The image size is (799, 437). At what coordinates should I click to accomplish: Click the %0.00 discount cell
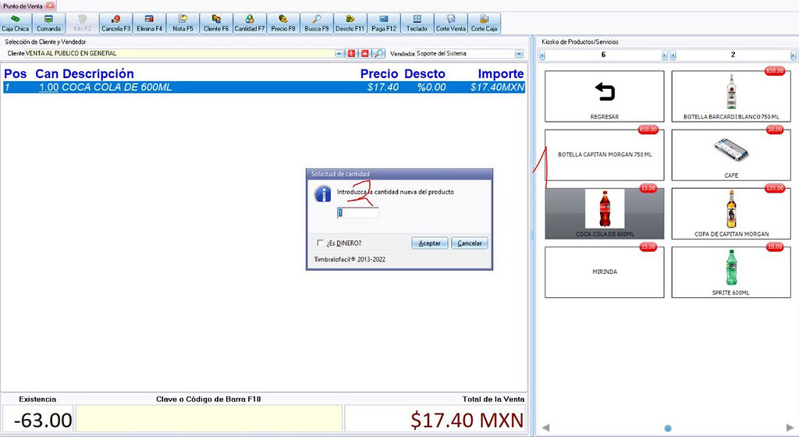coord(431,87)
